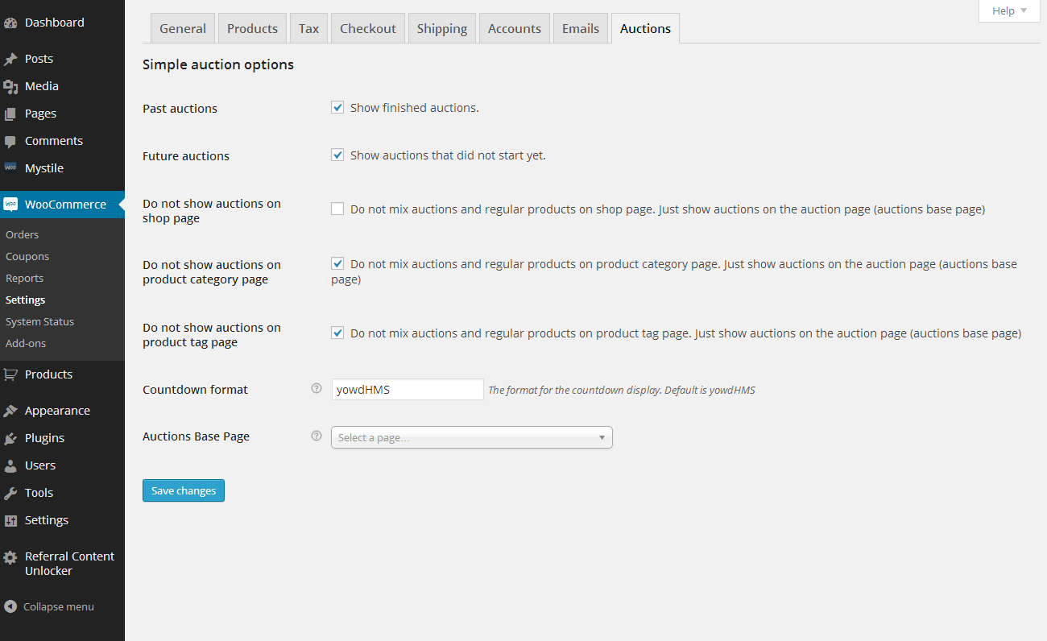Click the Plugins plug icon

pos(10,438)
